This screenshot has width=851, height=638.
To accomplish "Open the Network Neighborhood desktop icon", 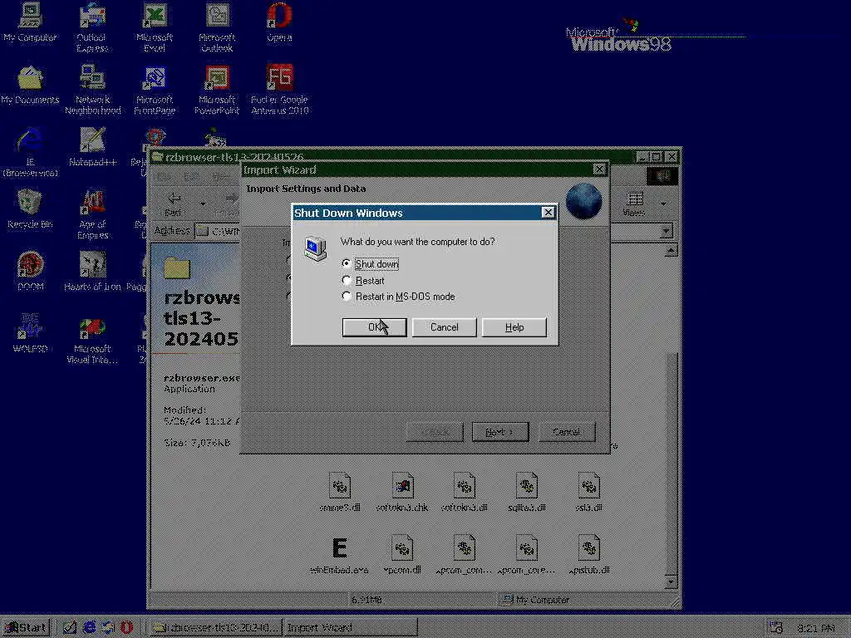I will 93,90.
